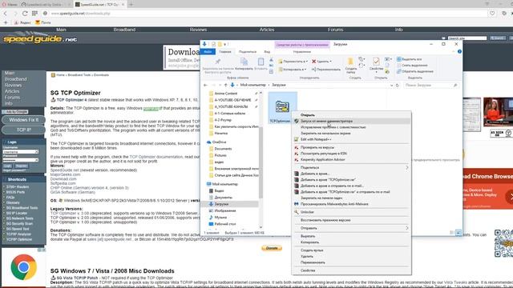
Task: Click the 'Поиск: Загрузки' search field
Action: point(430,86)
